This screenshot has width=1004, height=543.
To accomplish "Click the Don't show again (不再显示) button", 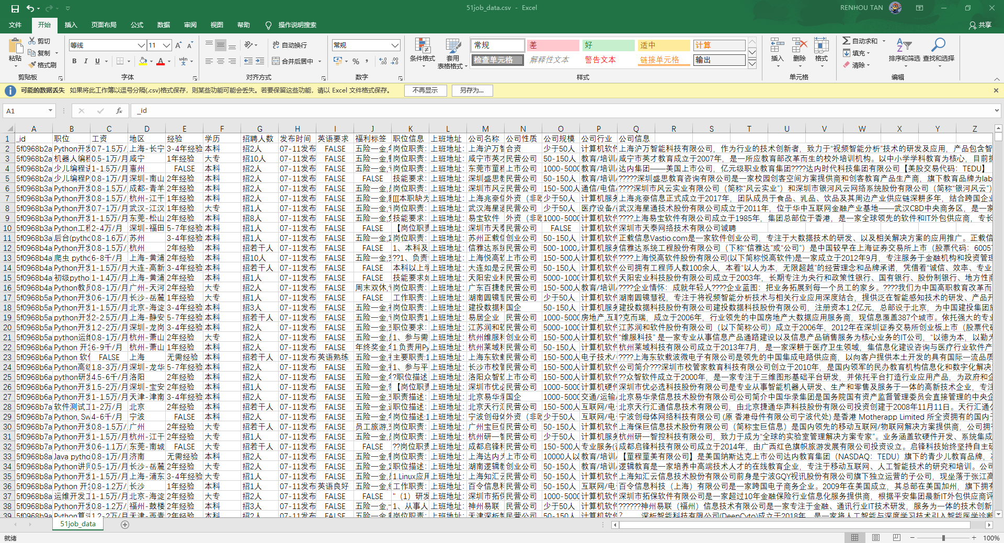I will pos(425,90).
